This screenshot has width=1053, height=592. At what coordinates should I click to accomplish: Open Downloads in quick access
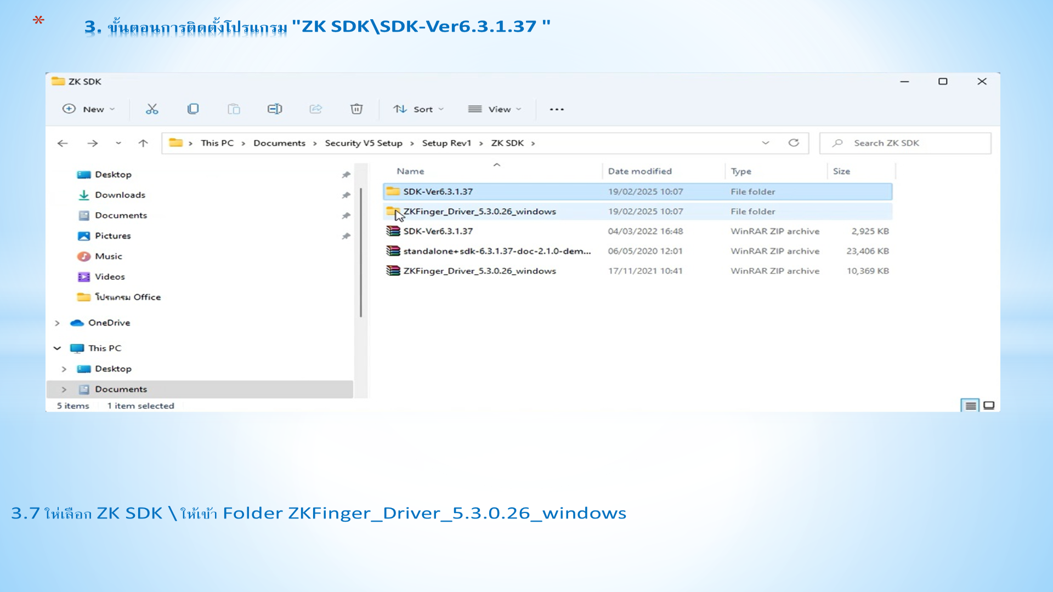point(120,195)
